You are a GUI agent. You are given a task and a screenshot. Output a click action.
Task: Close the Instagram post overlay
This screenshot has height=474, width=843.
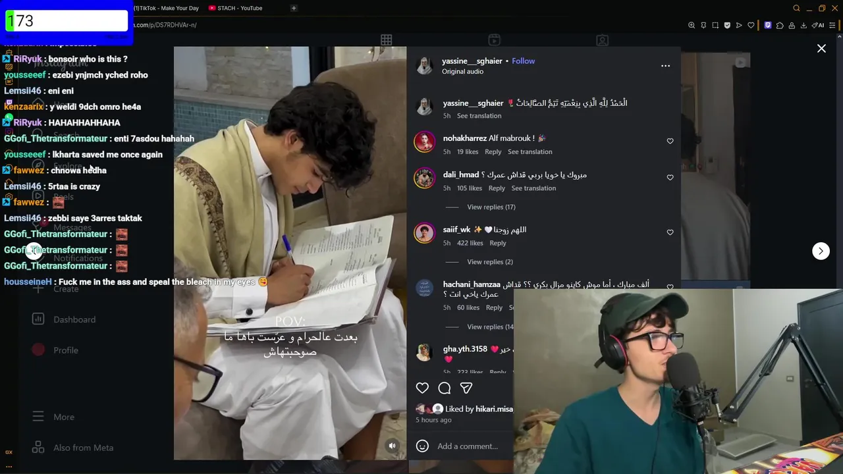coord(821,49)
